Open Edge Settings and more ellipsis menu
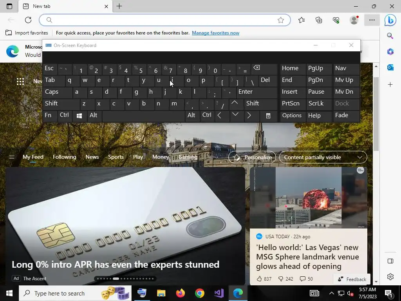The width and height of the screenshot is (401, 301). (372, 20)
